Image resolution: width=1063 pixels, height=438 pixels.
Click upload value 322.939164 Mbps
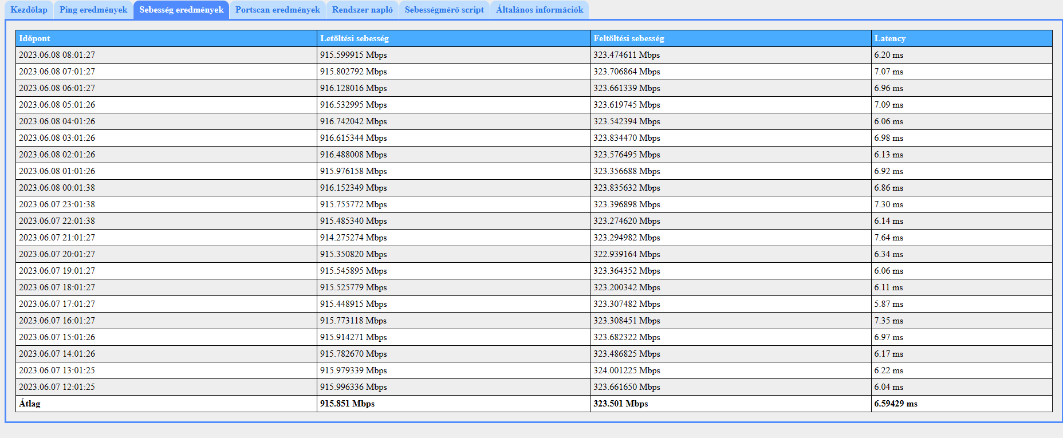pyautogui.click(x=627, y=254)
